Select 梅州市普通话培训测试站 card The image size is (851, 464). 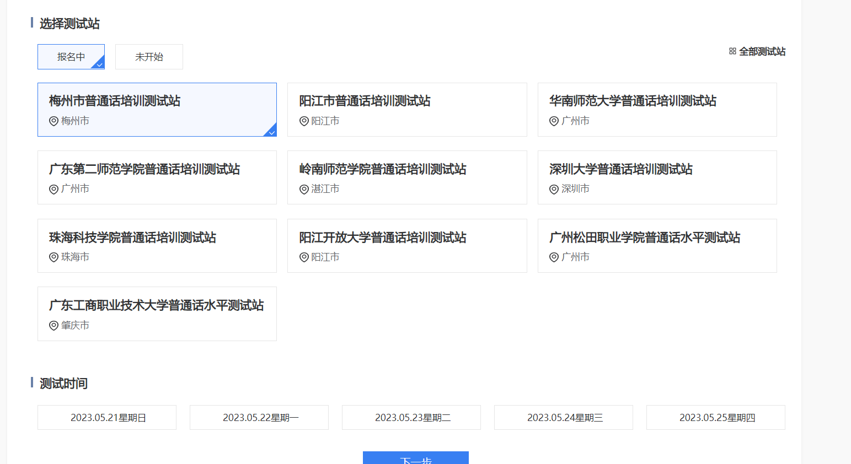coord(157,110)
